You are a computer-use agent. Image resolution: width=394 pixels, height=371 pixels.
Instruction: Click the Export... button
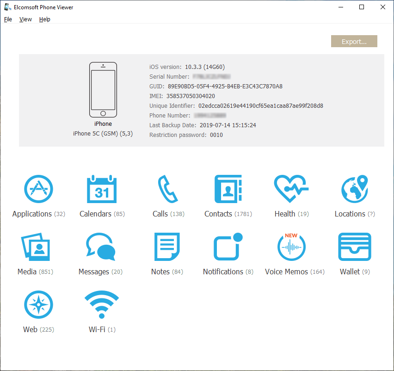[354, 41]
